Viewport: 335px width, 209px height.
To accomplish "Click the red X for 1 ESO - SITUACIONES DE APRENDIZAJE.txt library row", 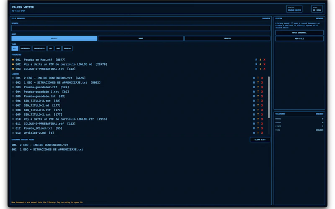I will click(262, 82).
